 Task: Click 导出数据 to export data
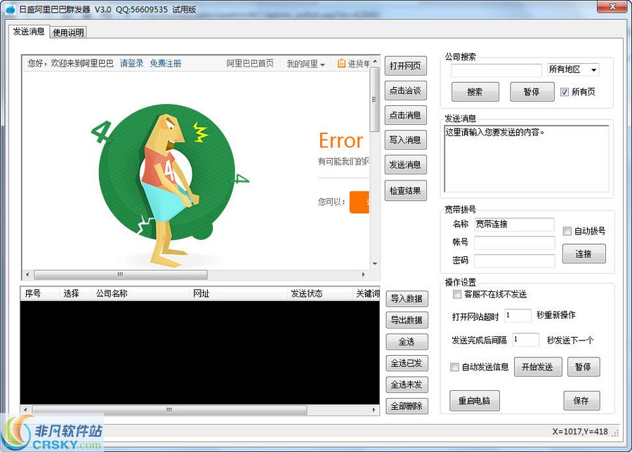coord(407,320)
